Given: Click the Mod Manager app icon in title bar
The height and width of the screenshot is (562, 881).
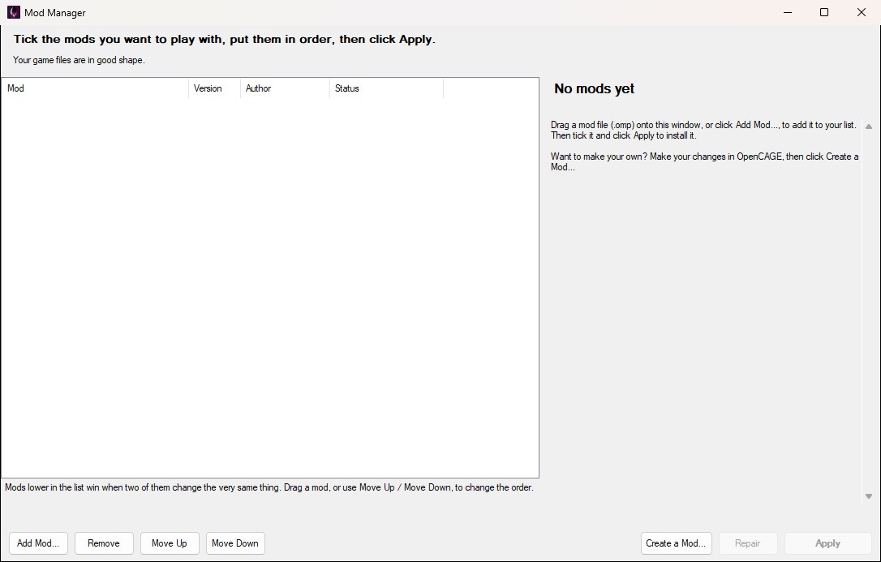Looking at the screenshot, I should tap(14, 12).
